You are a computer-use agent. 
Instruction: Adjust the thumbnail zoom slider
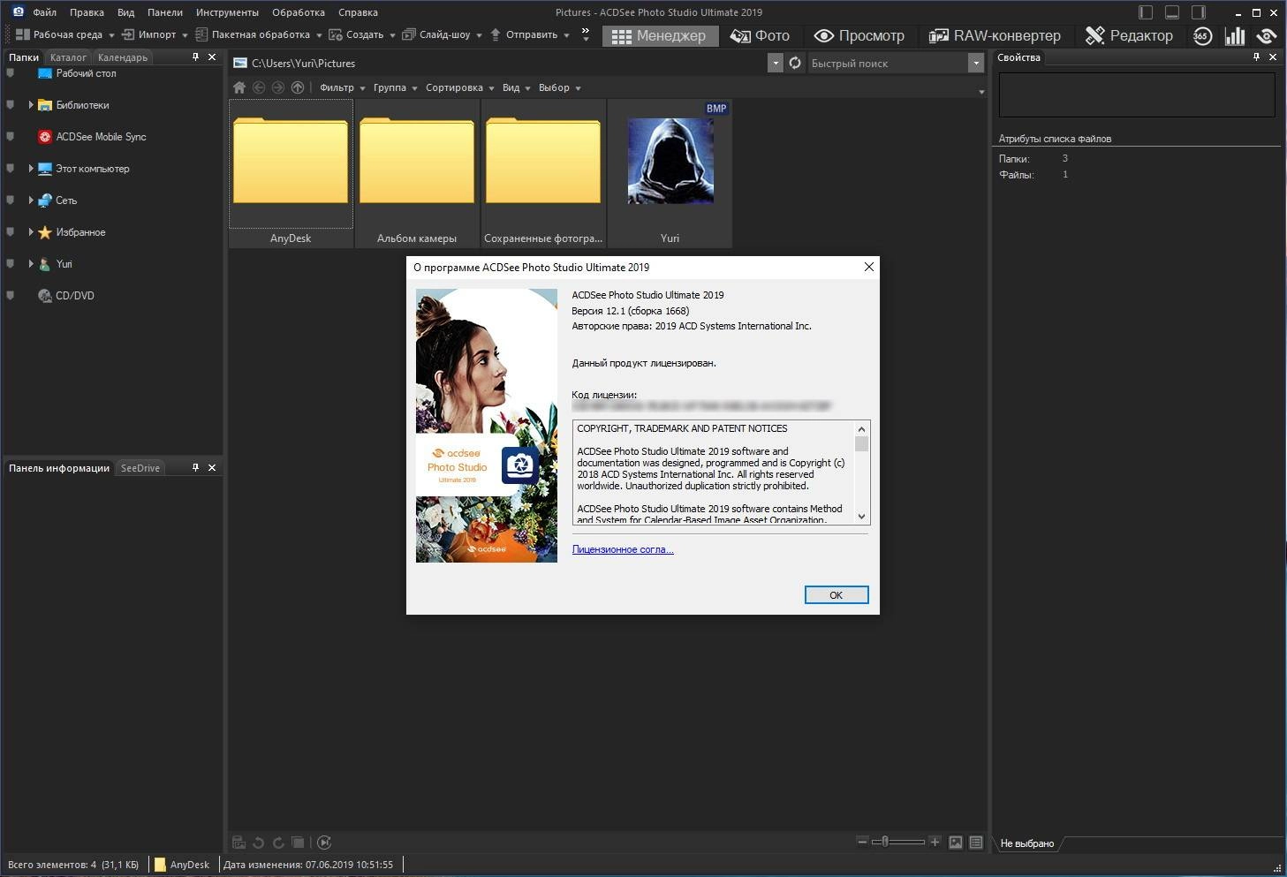(x=897, y=842)
